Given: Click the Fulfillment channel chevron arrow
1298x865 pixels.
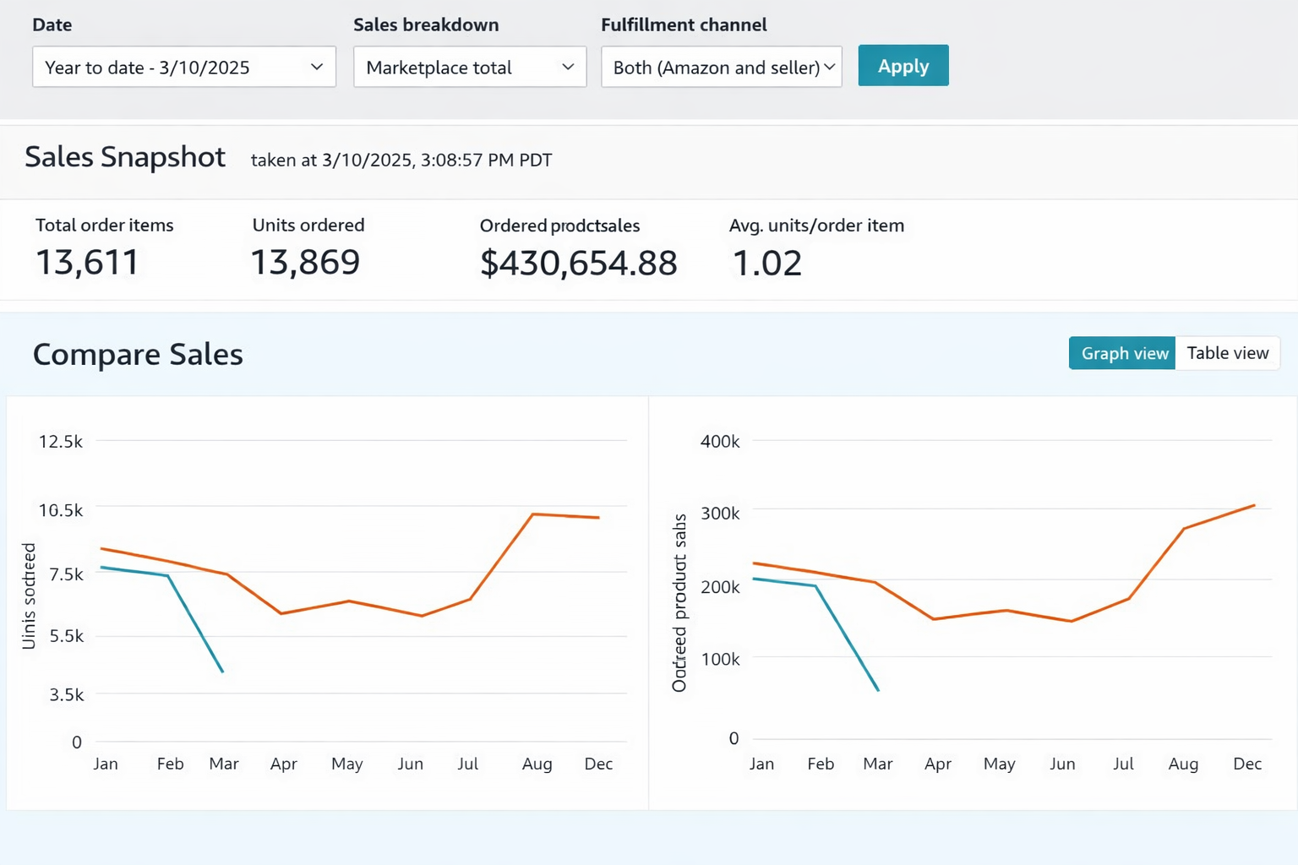Looking at the screenshot, I should [x=831, y=66].
